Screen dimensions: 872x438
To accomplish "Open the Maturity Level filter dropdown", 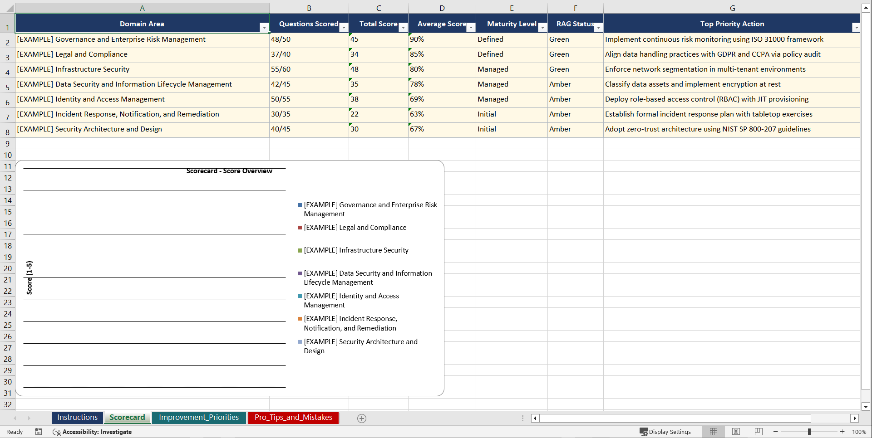I will (x=542, y=28).
